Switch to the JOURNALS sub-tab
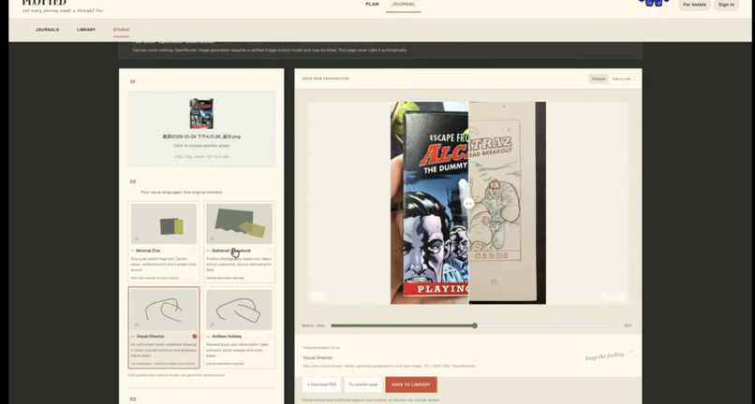 click(x=47, y=30)
